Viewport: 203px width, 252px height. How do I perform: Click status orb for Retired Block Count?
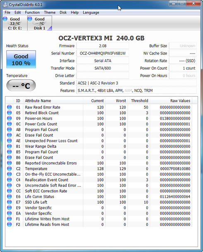(10, 113)
